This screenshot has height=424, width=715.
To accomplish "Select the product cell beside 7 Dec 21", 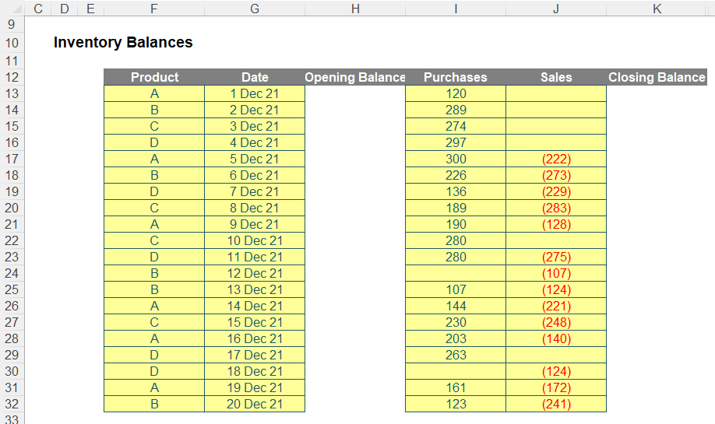I will pos(154,191).
